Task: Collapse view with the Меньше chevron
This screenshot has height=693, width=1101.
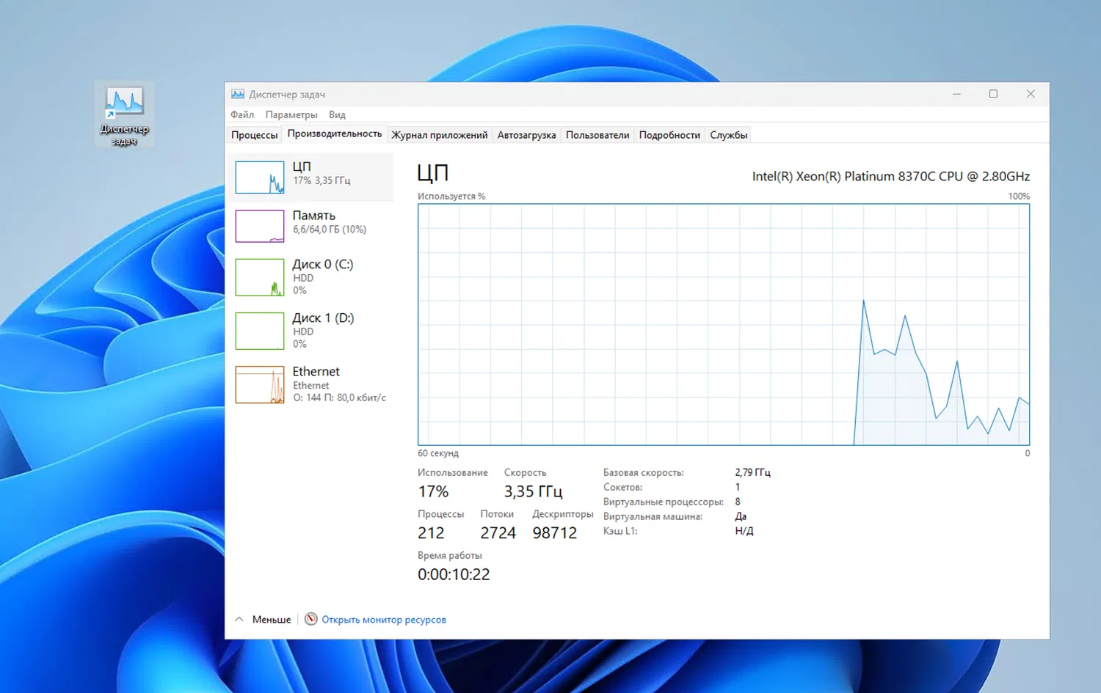Action: [239, 619]
